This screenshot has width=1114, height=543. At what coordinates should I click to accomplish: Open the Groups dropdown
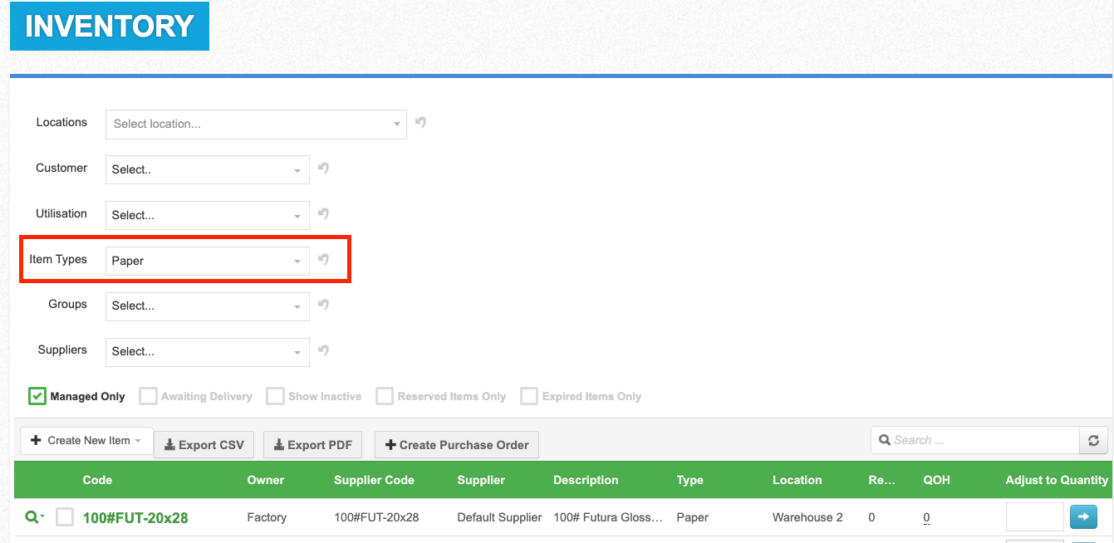point(208,306)
